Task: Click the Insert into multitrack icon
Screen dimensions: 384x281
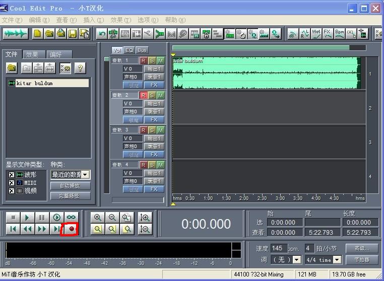Action: tap(38, 68)
